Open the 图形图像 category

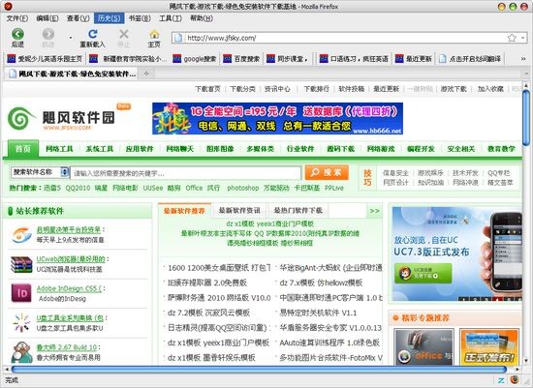[220, 149]
